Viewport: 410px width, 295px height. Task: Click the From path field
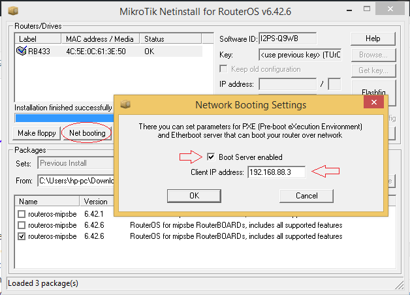point(76,181)
